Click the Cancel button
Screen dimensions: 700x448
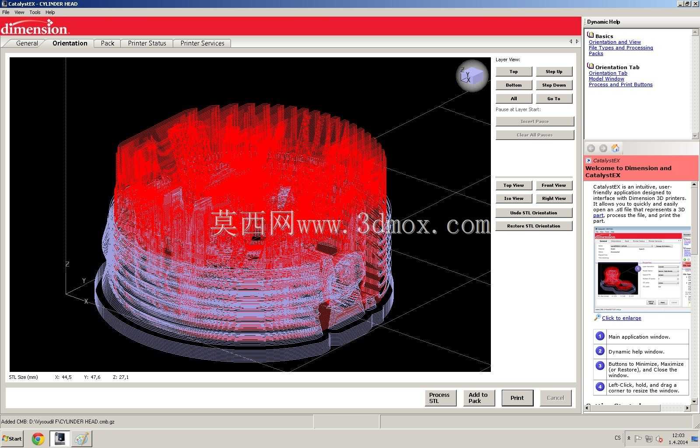pos(556,398)
